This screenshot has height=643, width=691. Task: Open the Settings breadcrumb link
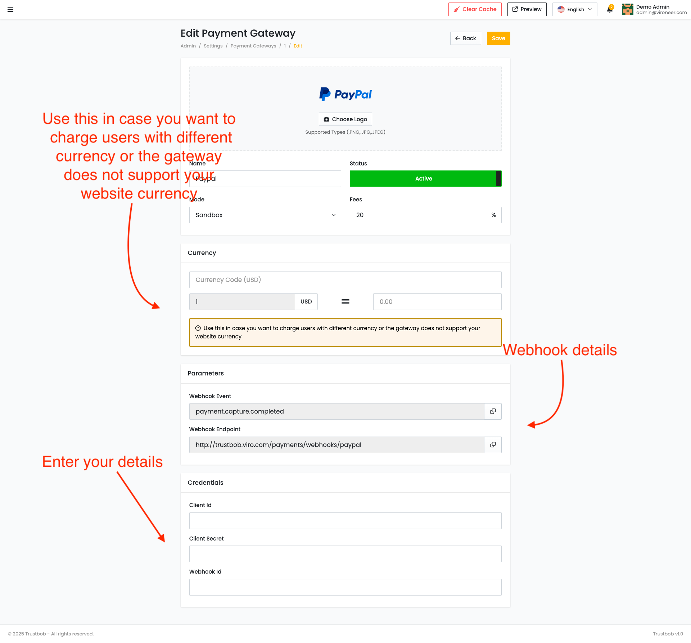[x=213, y=46]
